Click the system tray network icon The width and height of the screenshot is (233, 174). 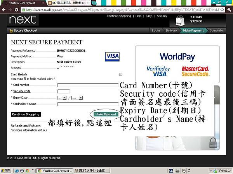[215, 171]
